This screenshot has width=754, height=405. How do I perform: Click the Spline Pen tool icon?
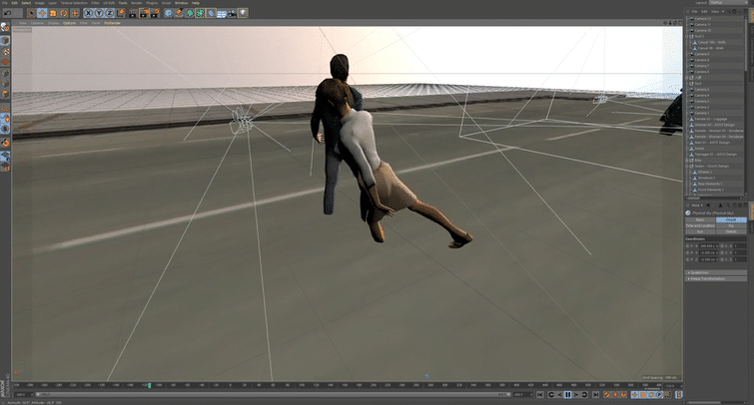tap(179, 13)
